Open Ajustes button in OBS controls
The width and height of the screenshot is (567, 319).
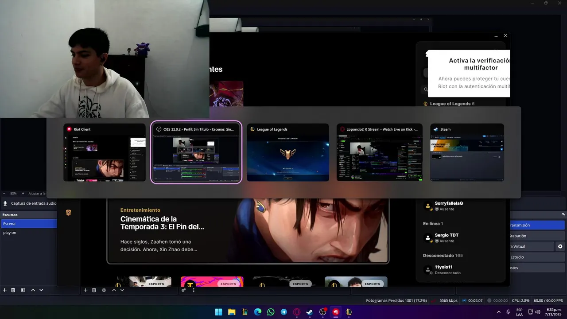pos(537,268)
